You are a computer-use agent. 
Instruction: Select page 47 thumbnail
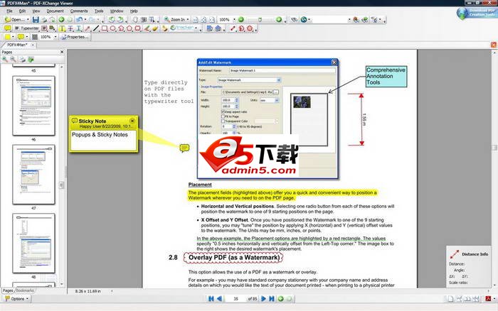(x=33, y=175)
